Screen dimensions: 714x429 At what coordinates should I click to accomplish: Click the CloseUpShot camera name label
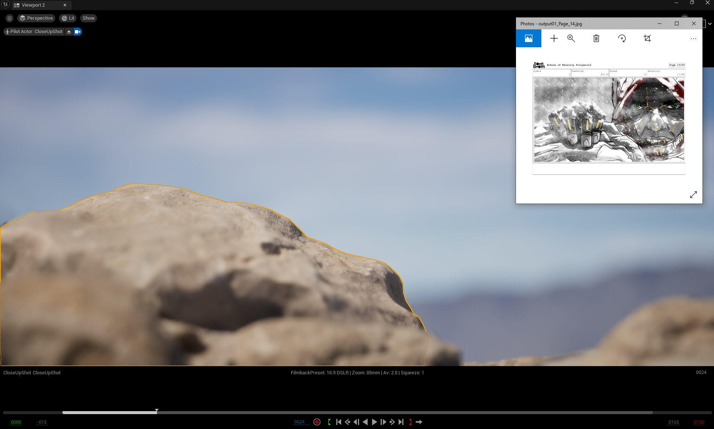pos(32,373)
